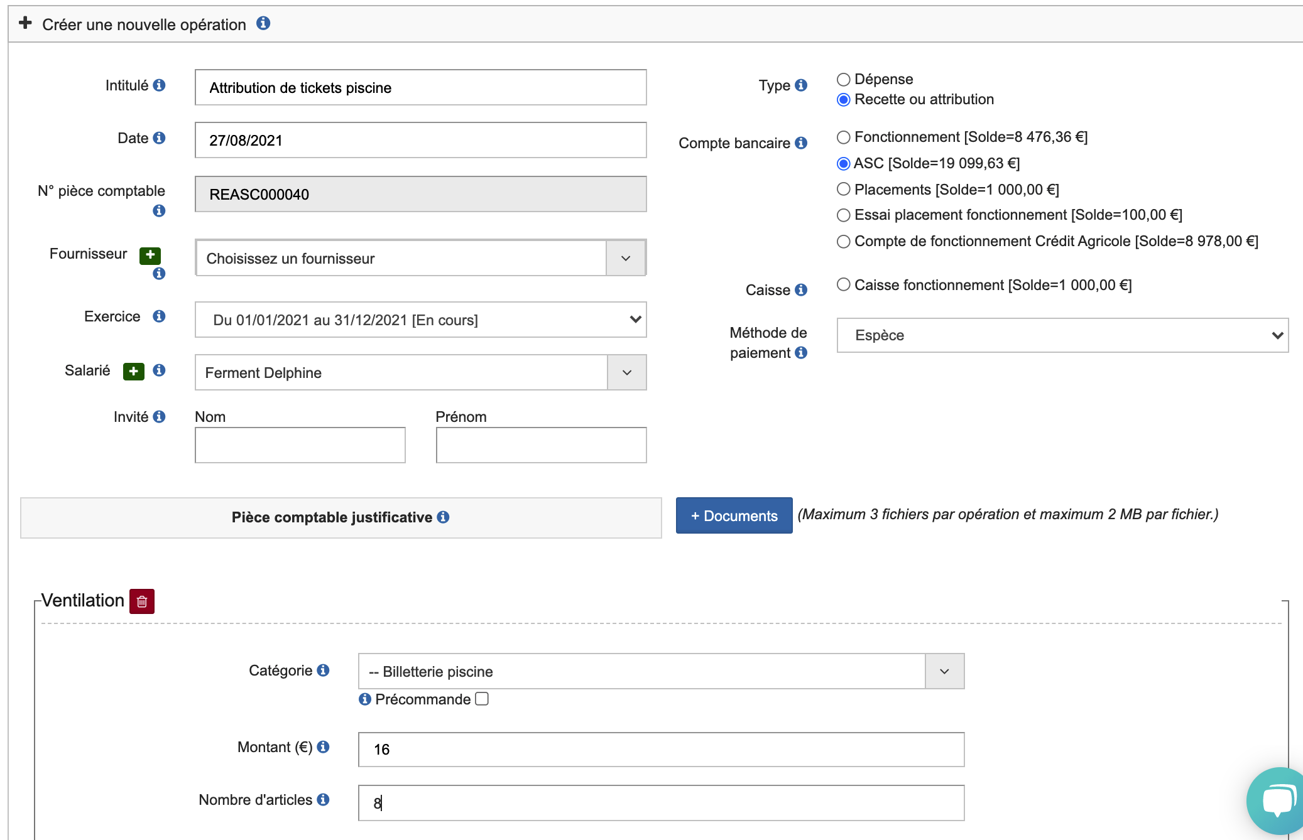
Task: Click info icon next to Montant (€)
Action: [x=324, y=747]
